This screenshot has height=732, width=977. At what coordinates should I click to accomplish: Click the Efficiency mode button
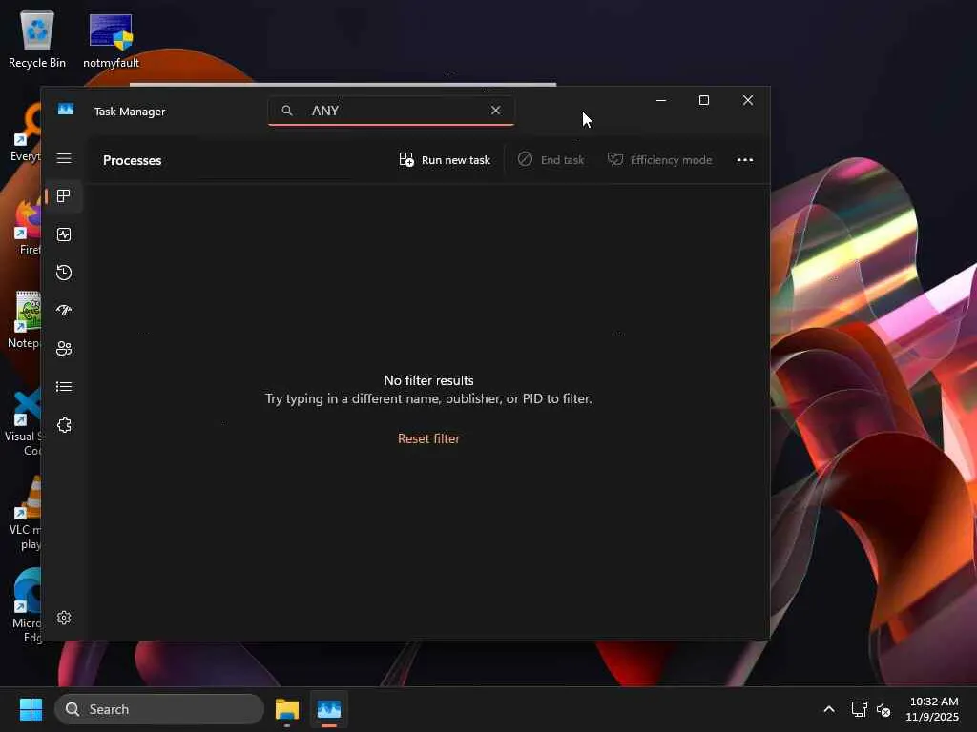(x=659, y=160)
